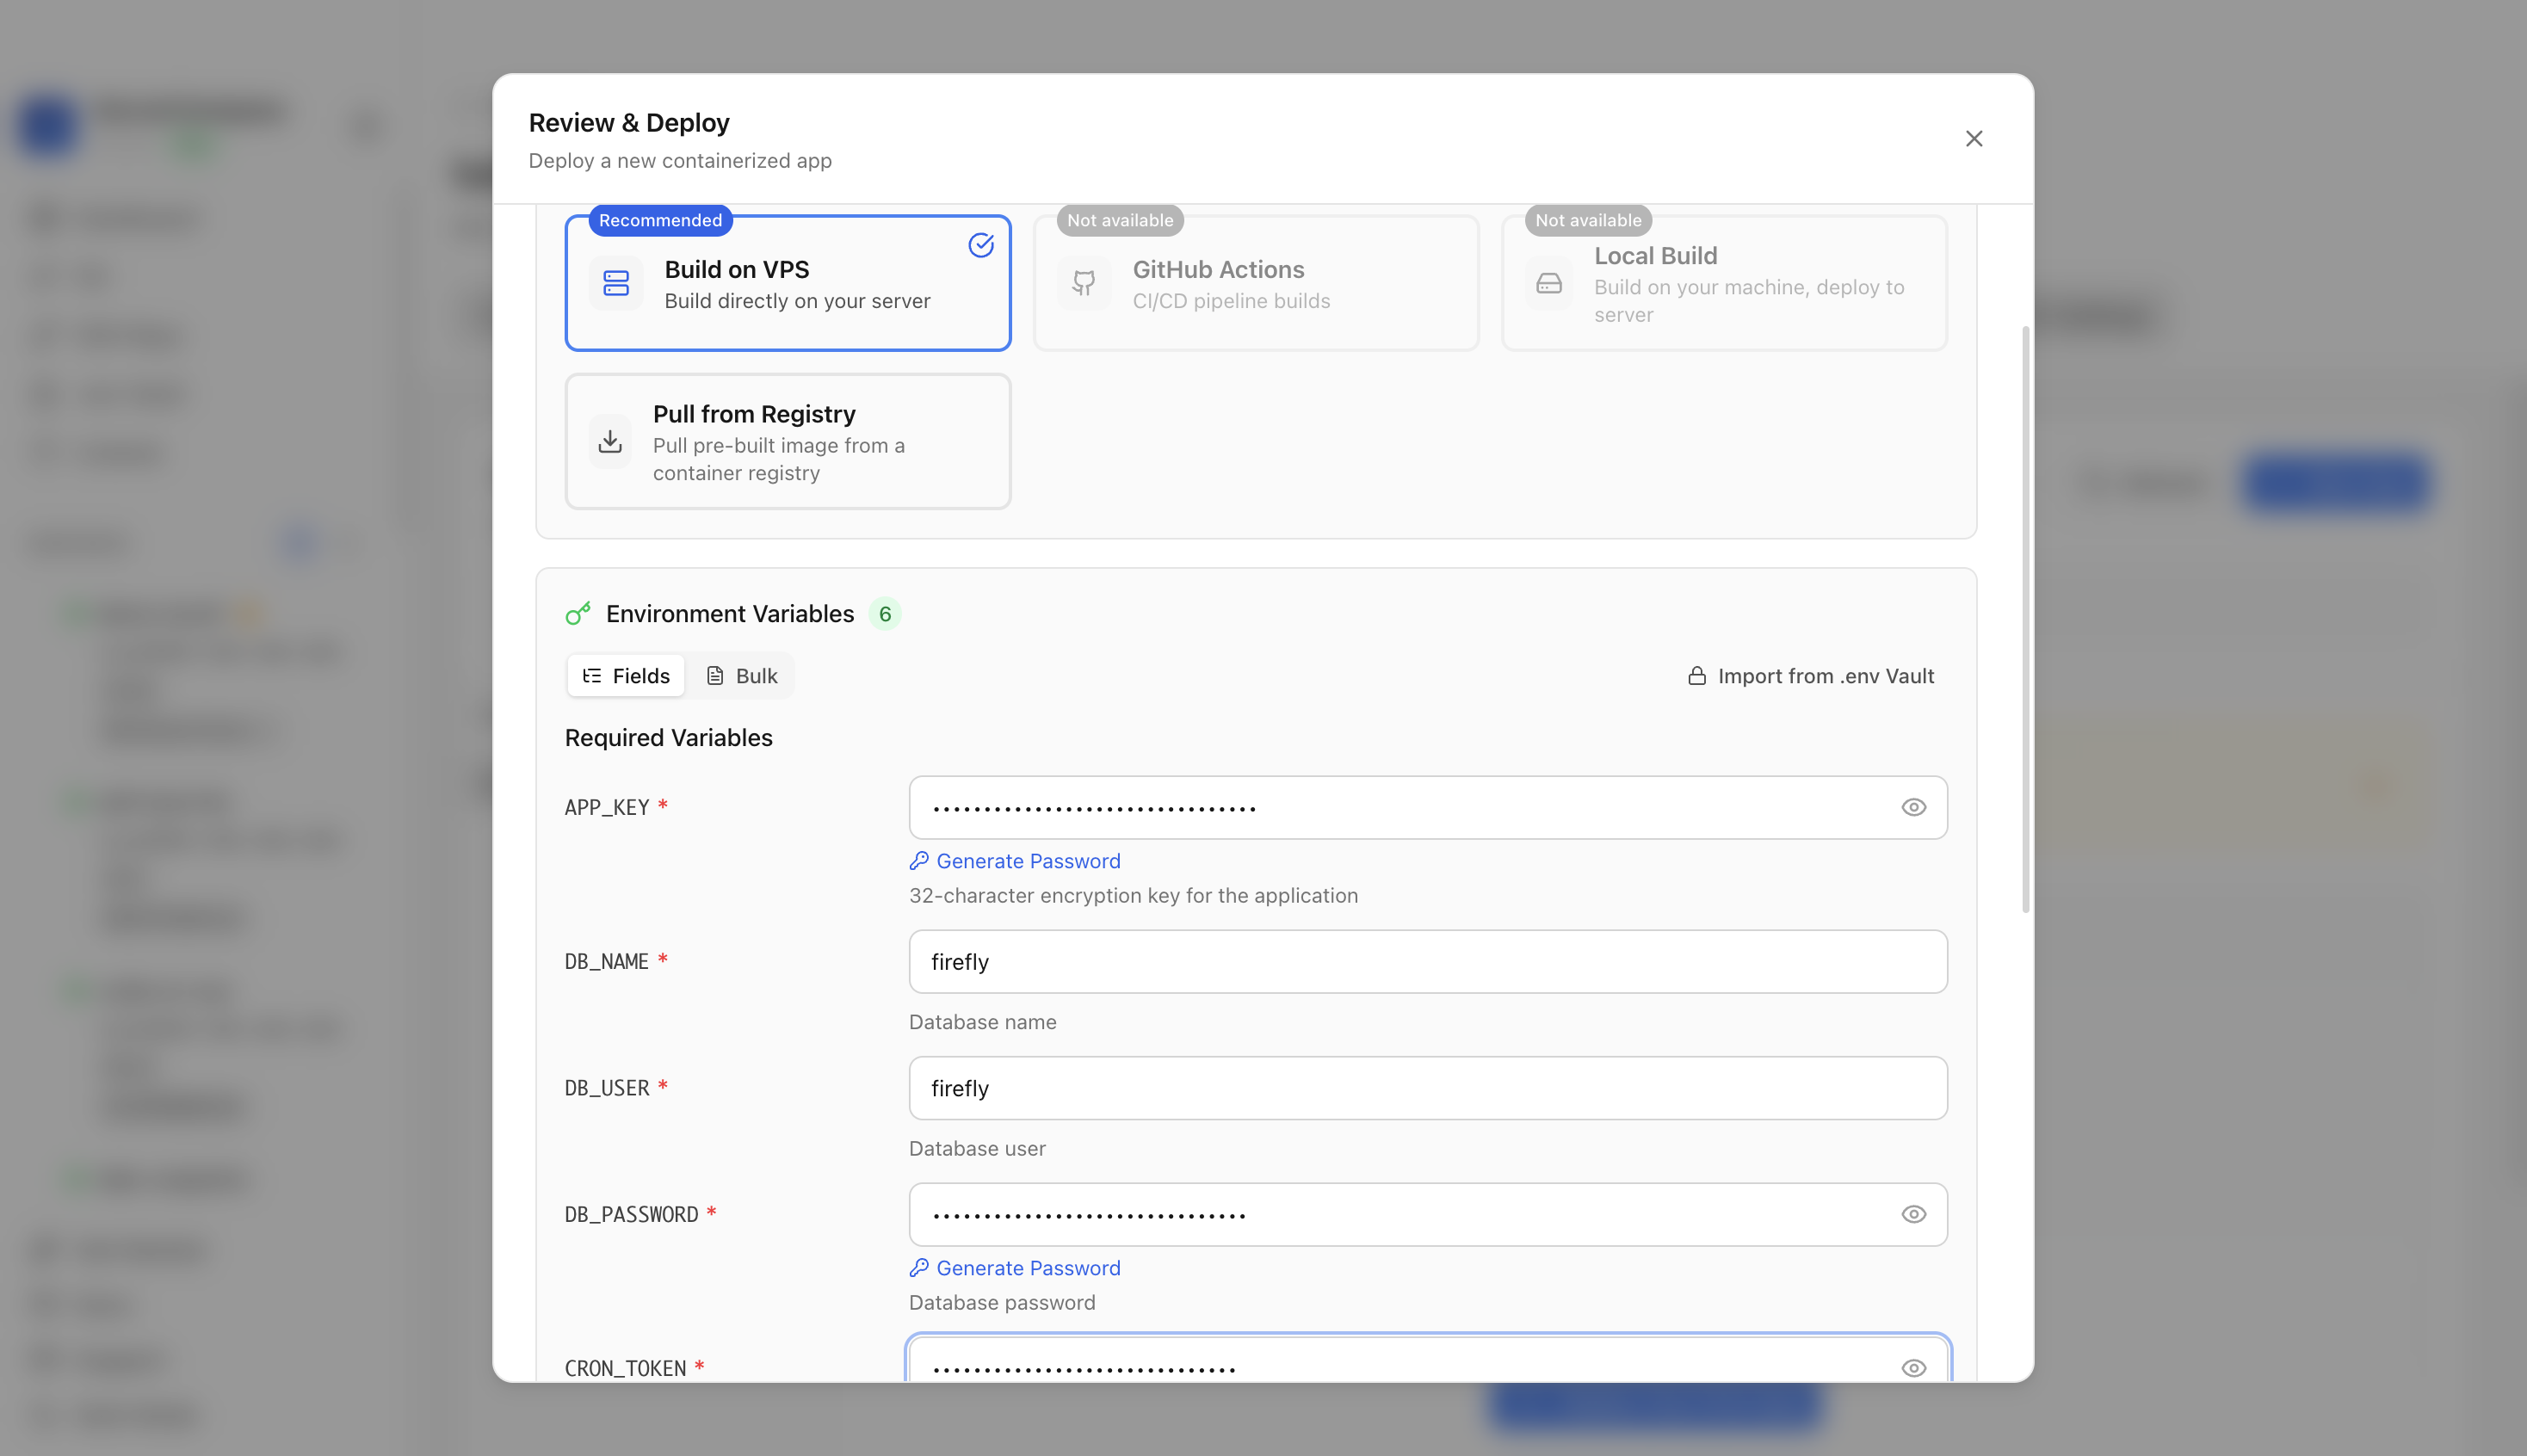This screenshot has width=2527, height=1456.
Task: Click the Local Build option card
Action: coord(1724,283)
